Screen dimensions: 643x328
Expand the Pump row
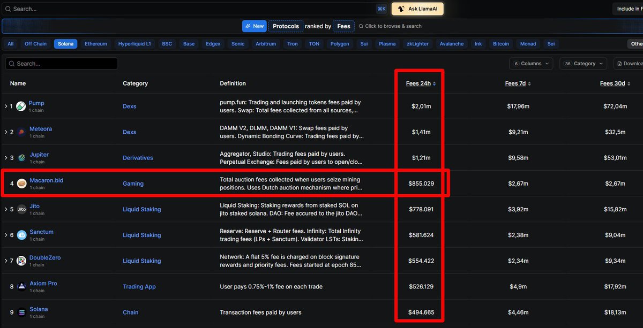(x=6, y=106)
